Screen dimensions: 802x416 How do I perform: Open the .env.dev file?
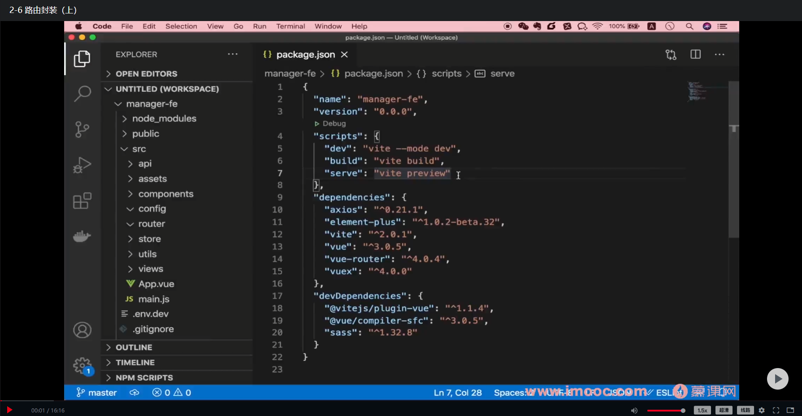point(151,314)
